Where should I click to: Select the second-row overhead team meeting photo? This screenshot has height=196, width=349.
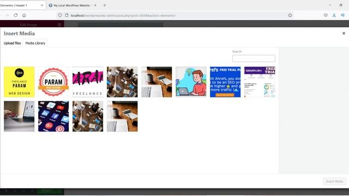pos(88,116)
